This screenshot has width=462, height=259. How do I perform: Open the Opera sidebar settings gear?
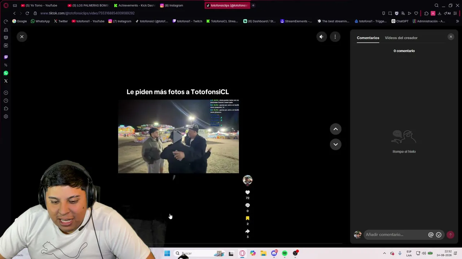[6, 117]
